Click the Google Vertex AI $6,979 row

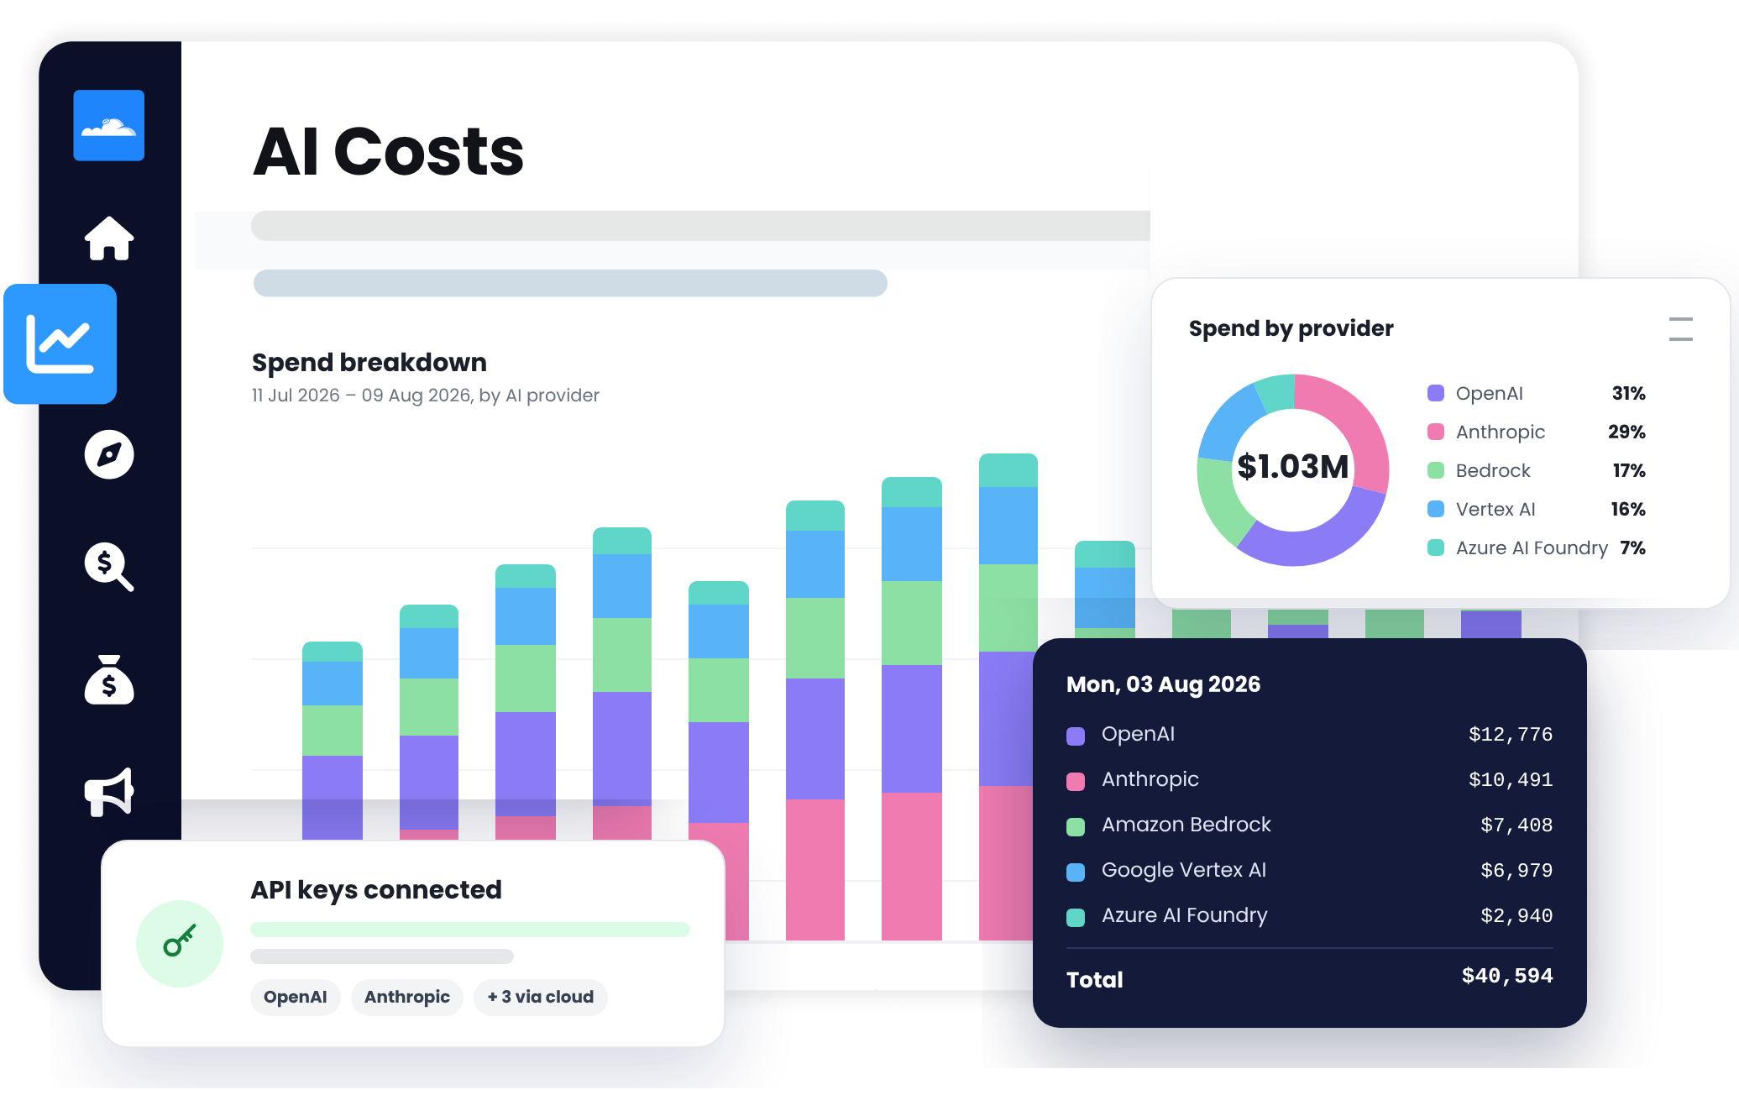click(1310, 870)
